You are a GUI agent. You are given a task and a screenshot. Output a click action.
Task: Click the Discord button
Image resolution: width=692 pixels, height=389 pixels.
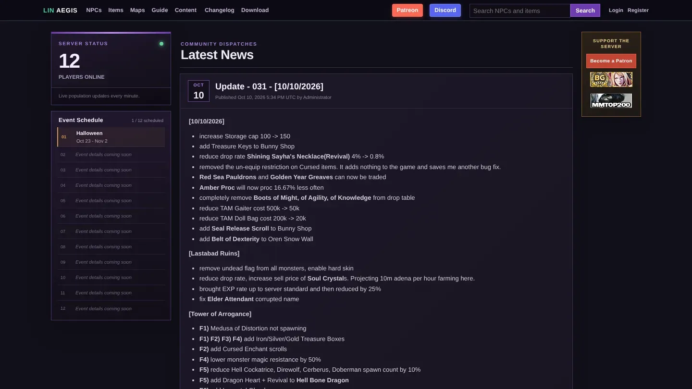pos(445,10)
